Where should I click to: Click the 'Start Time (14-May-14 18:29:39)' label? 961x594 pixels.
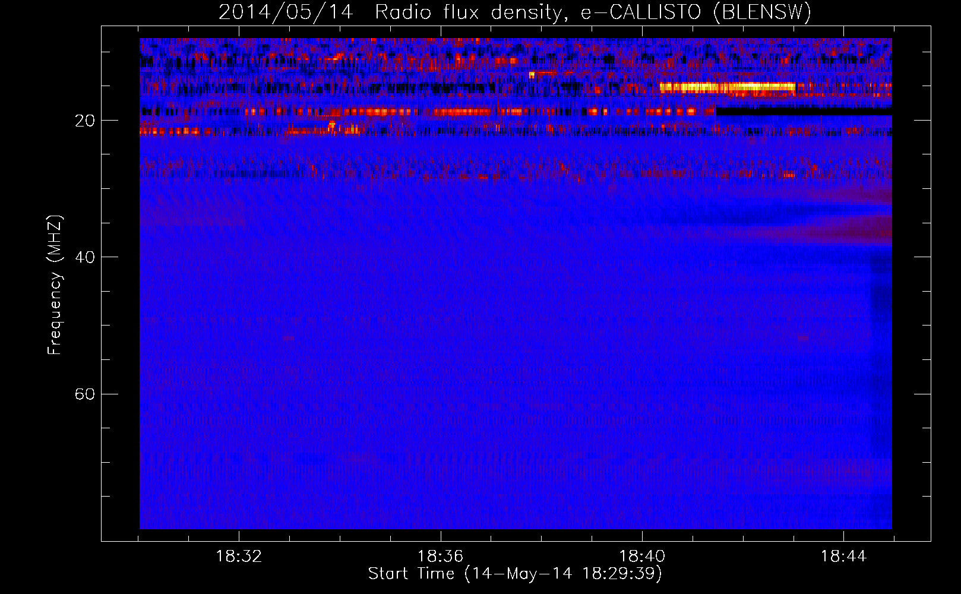click(x=515, y=574)
